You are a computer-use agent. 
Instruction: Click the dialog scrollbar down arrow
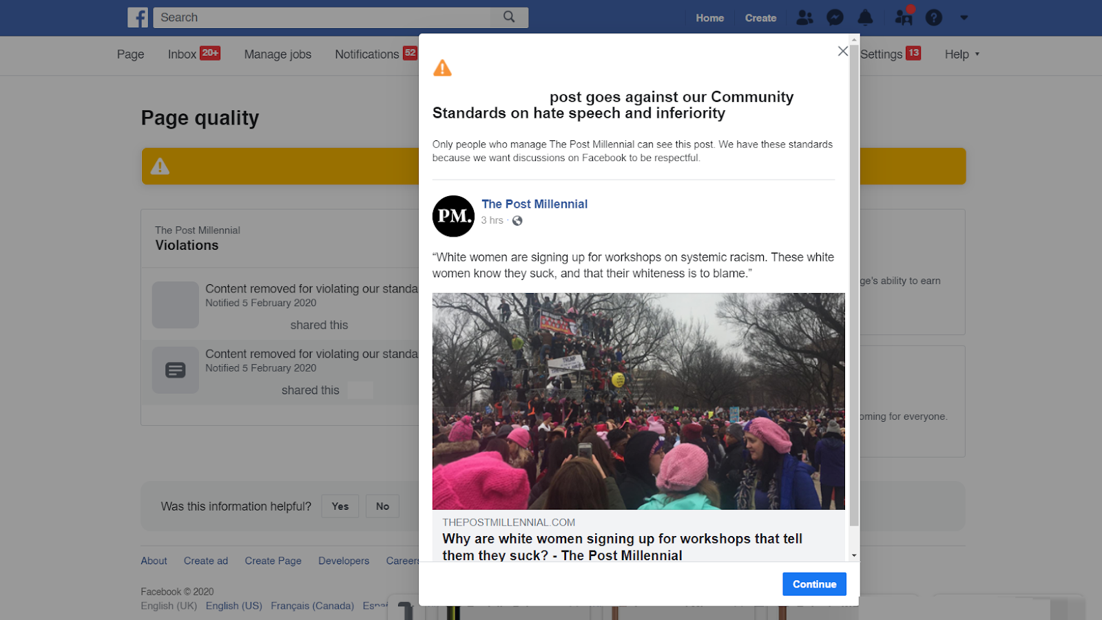point(854,555)
